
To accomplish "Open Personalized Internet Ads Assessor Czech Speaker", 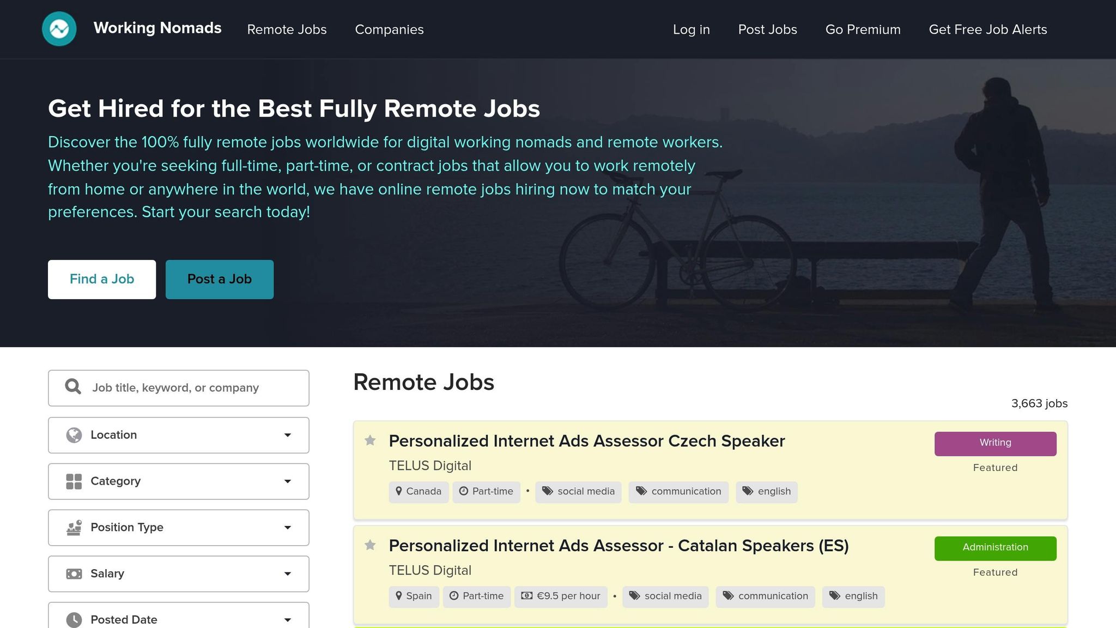I will (587, 441).
